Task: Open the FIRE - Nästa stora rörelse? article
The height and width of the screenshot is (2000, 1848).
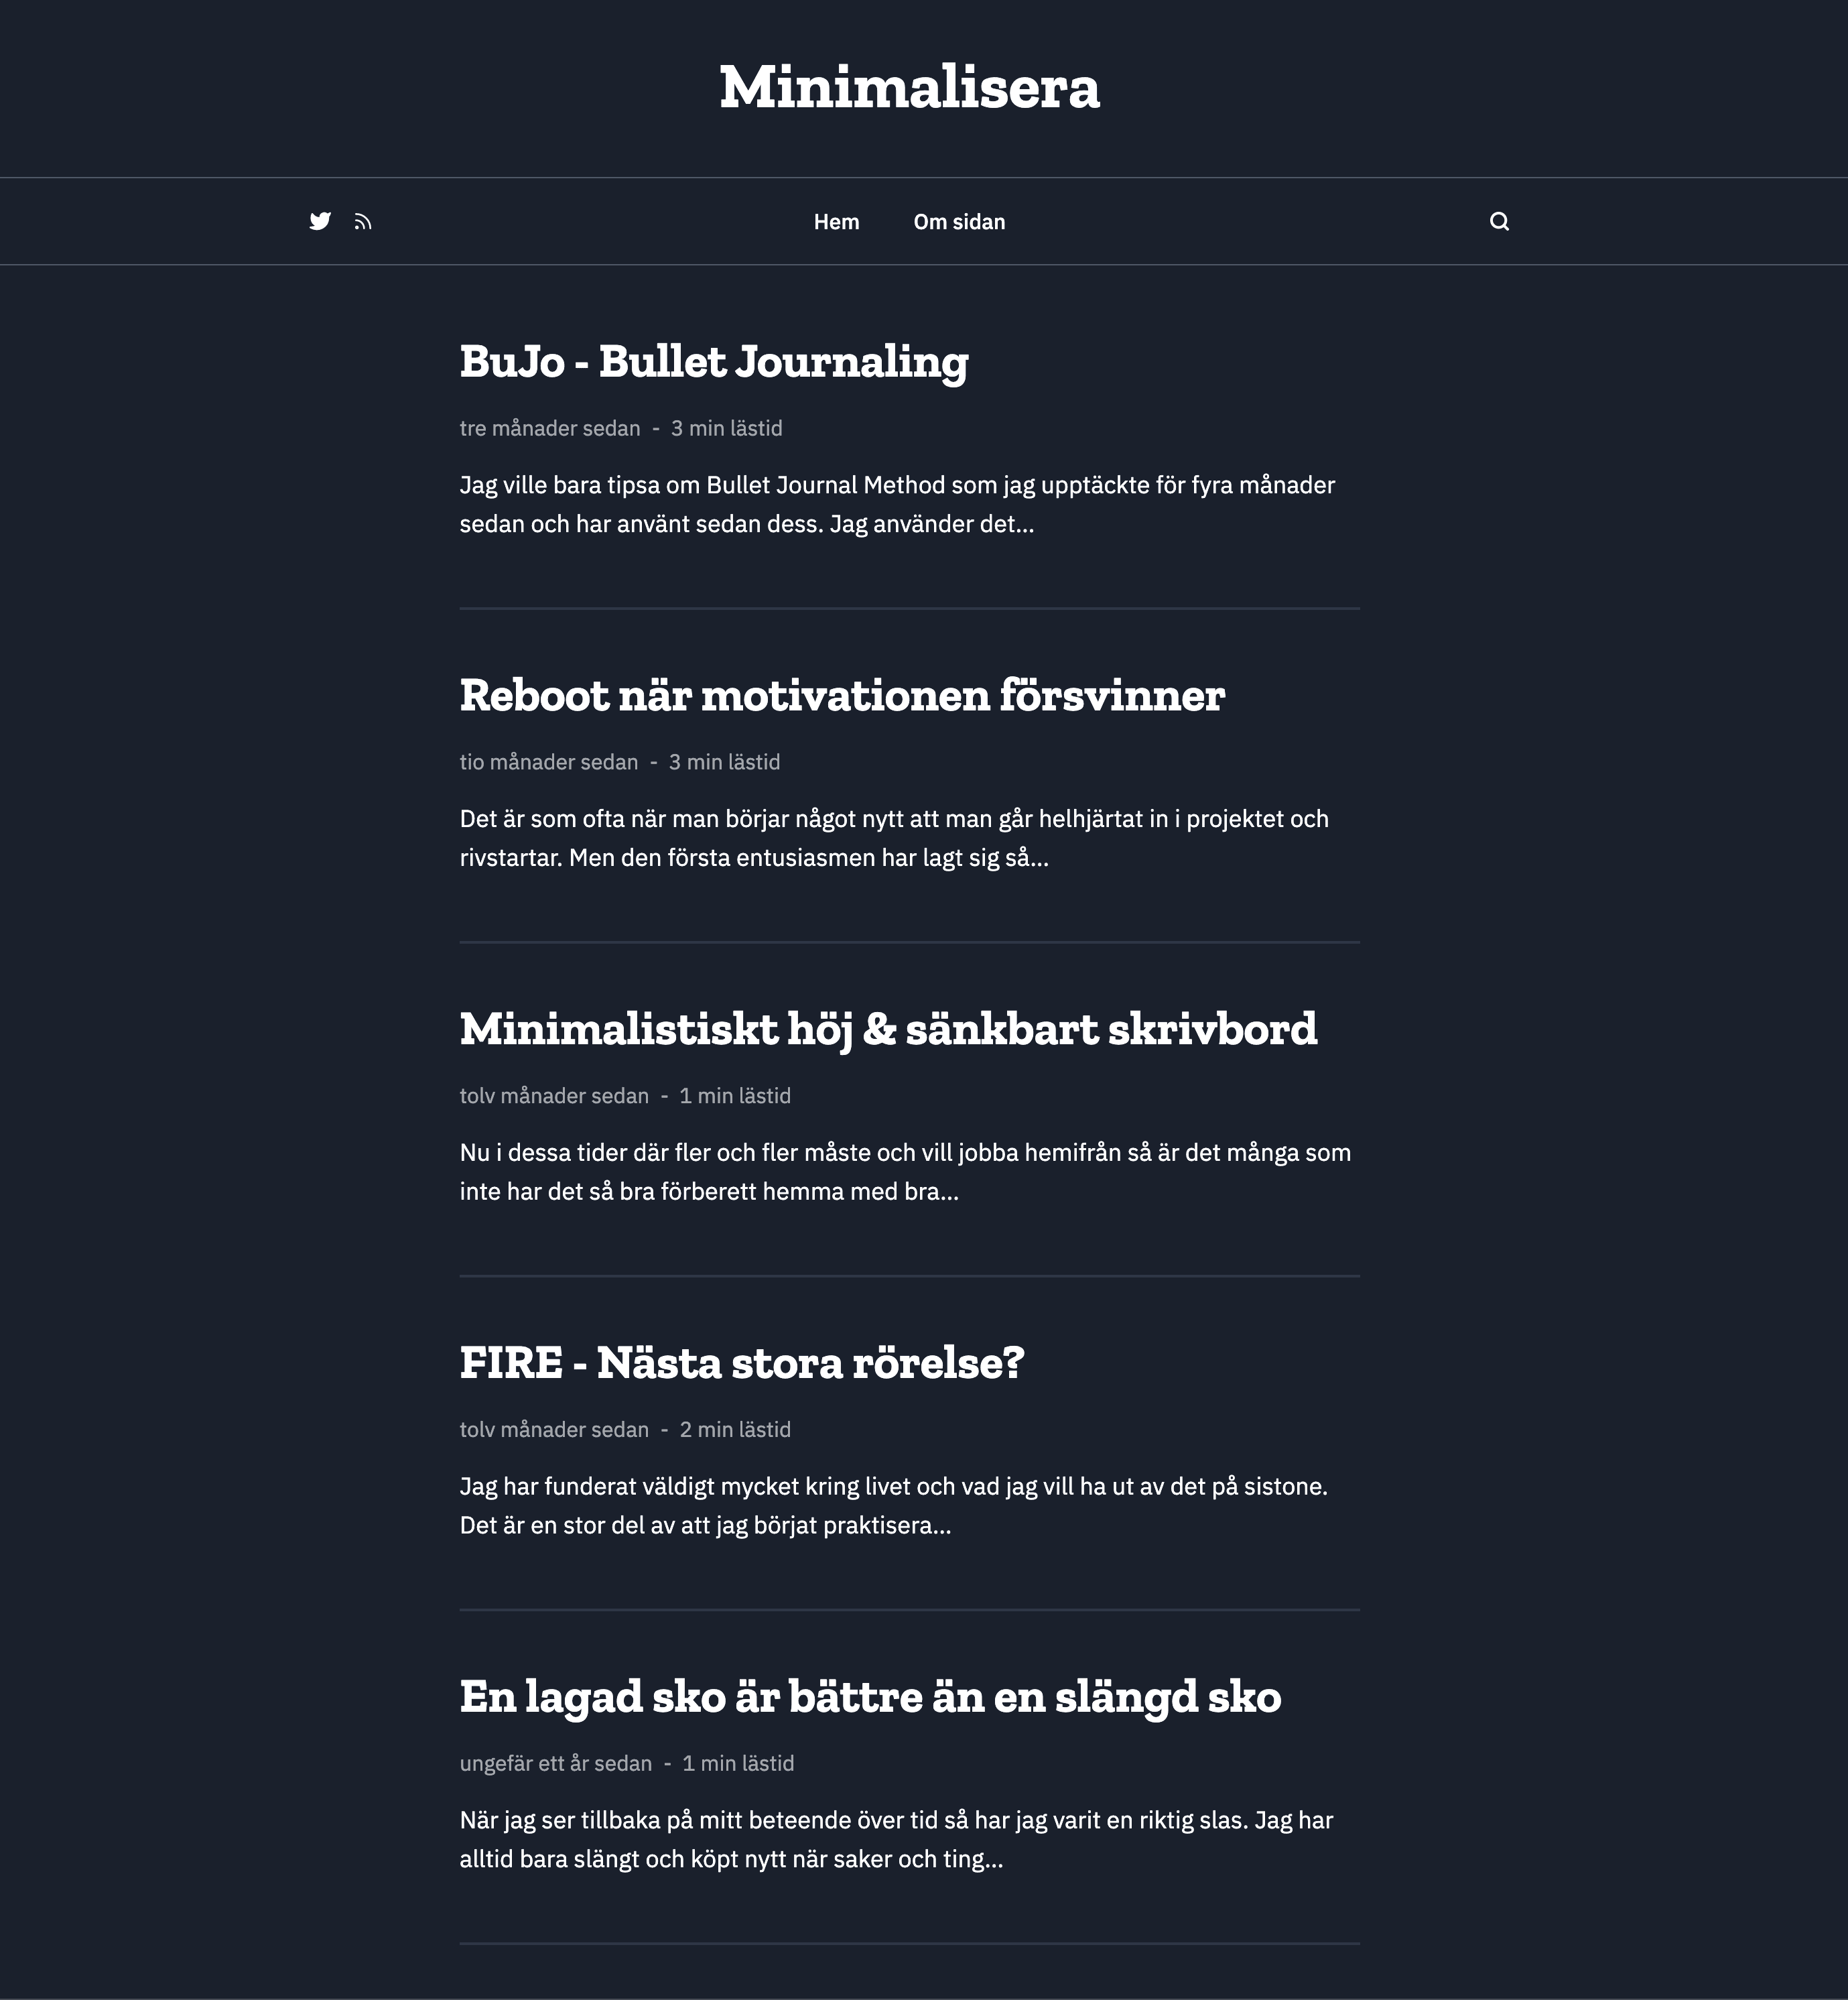Action: pos(743,1363)
